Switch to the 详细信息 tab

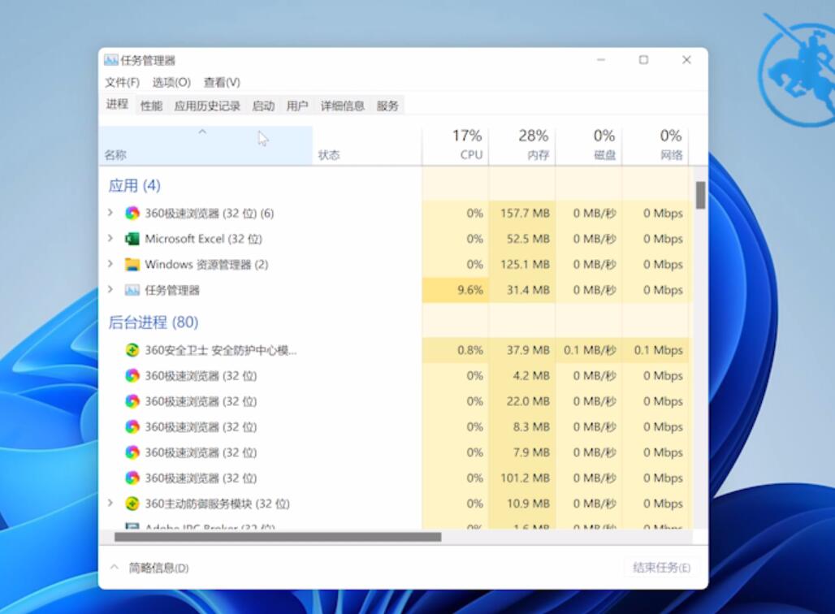coord(343,106)
